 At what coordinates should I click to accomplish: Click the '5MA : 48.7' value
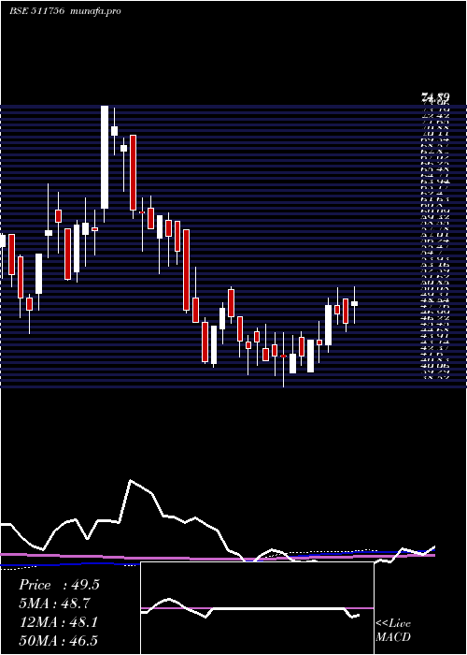[x=54, y=604]
